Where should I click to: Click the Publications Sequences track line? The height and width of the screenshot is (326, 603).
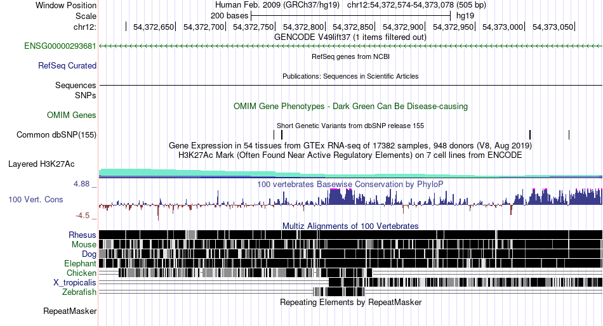click(x=351, y=86)
